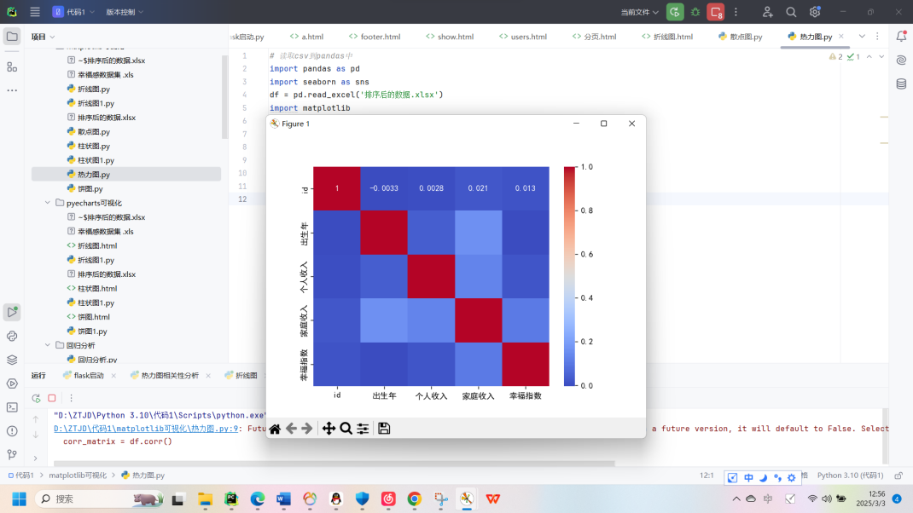The image size is (913, 513).
Task: Open the 版本控制 dropdown
Action: coord(124,12)
